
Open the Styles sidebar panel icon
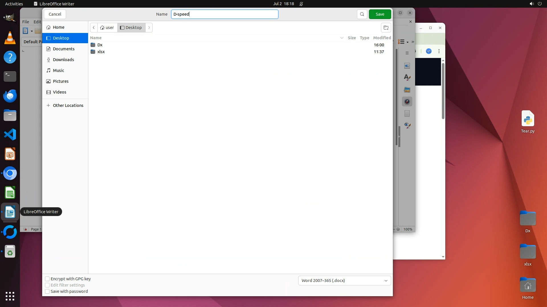[407, 78]
